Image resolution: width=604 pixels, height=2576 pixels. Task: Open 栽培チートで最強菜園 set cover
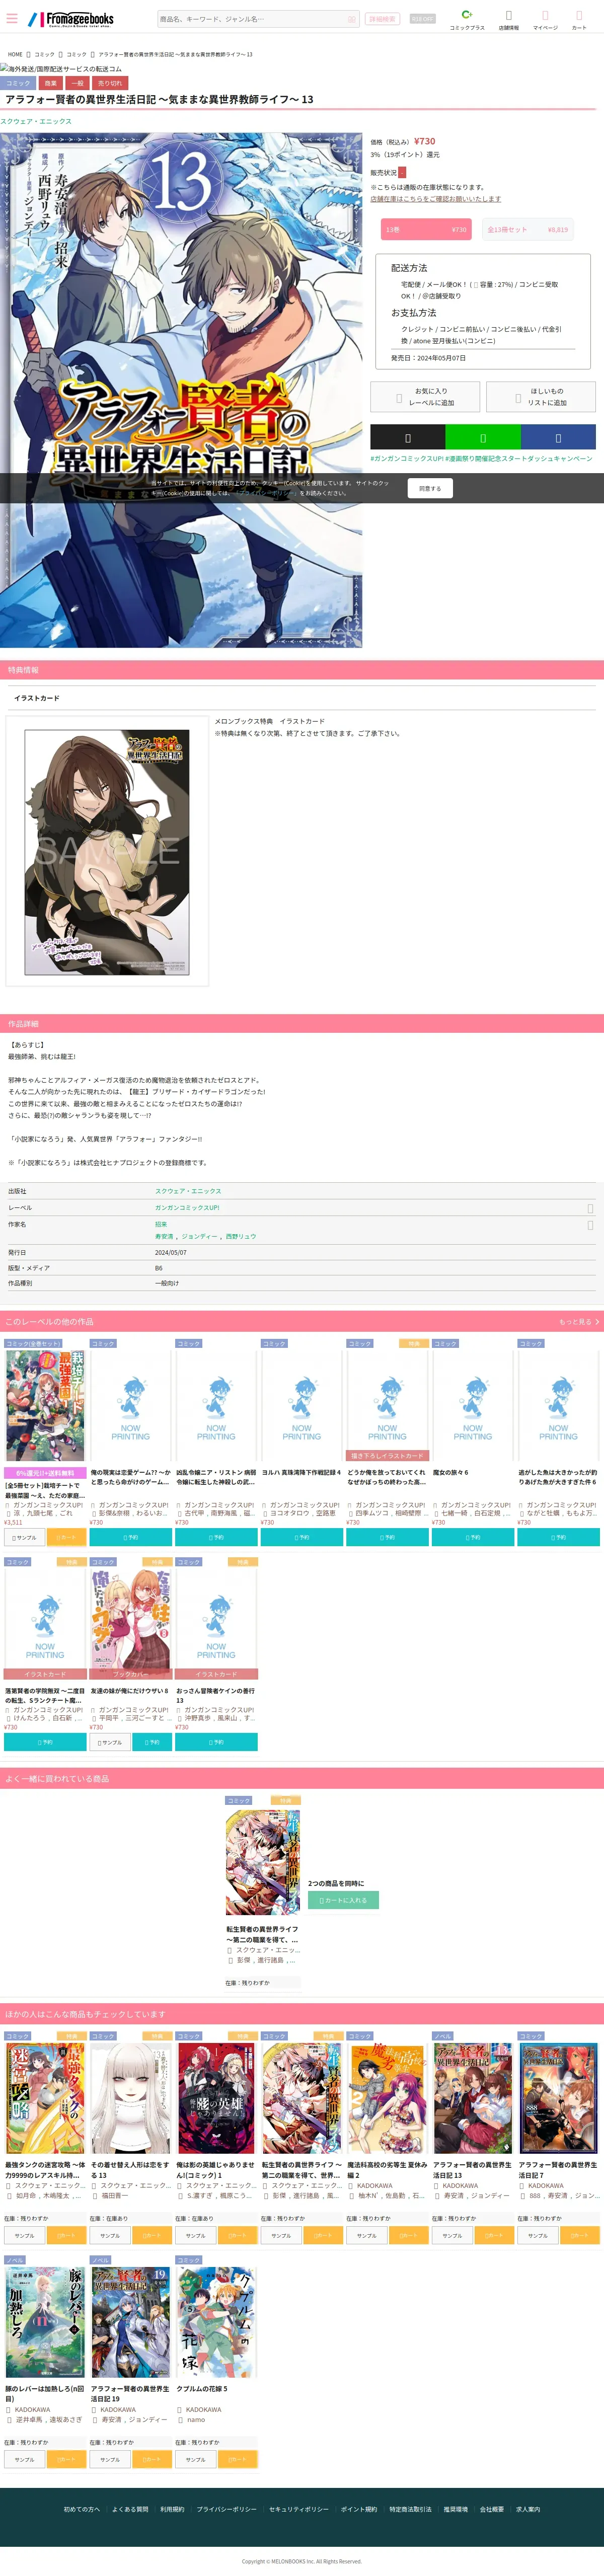click(x=45, y=1406)
